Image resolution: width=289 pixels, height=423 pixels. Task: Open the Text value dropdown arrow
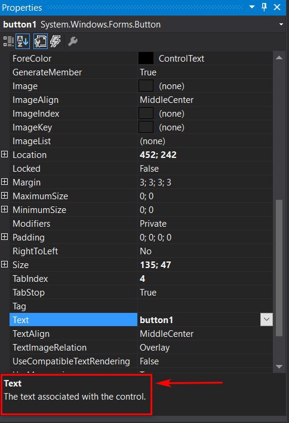266,319
